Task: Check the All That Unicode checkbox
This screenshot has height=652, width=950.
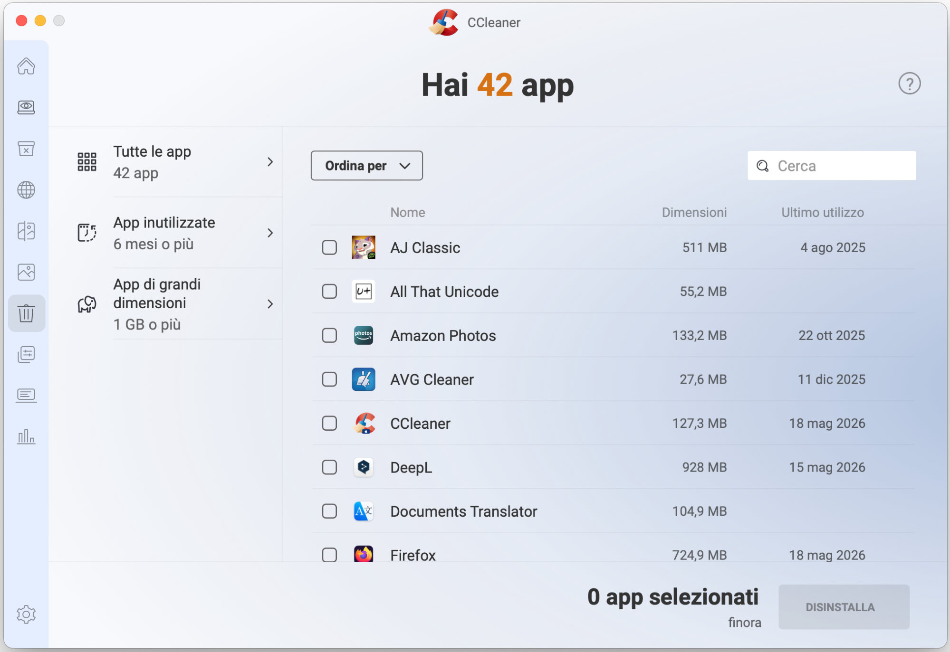Action: pos(329,291)
